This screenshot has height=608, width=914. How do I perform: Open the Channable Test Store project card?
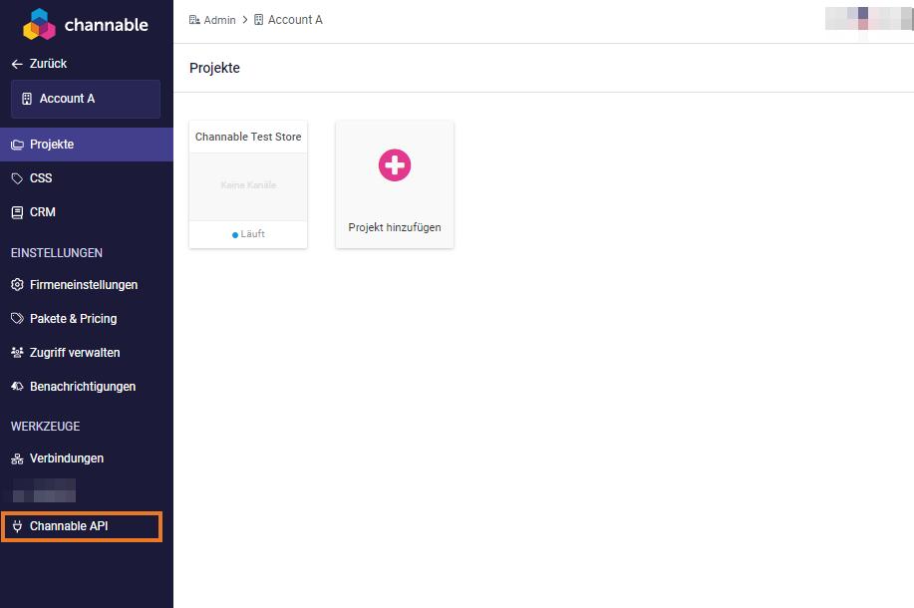(x=248, y=184)
